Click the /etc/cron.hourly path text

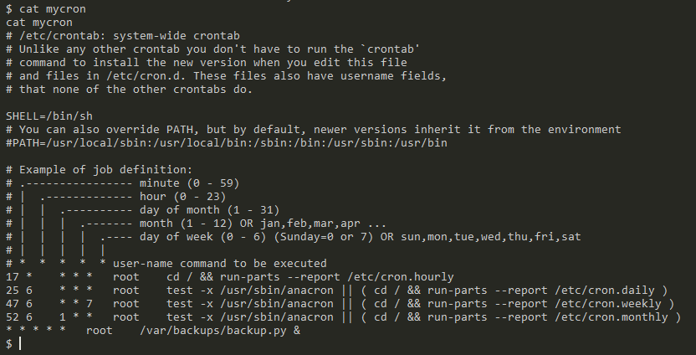(x=401, y=277)
